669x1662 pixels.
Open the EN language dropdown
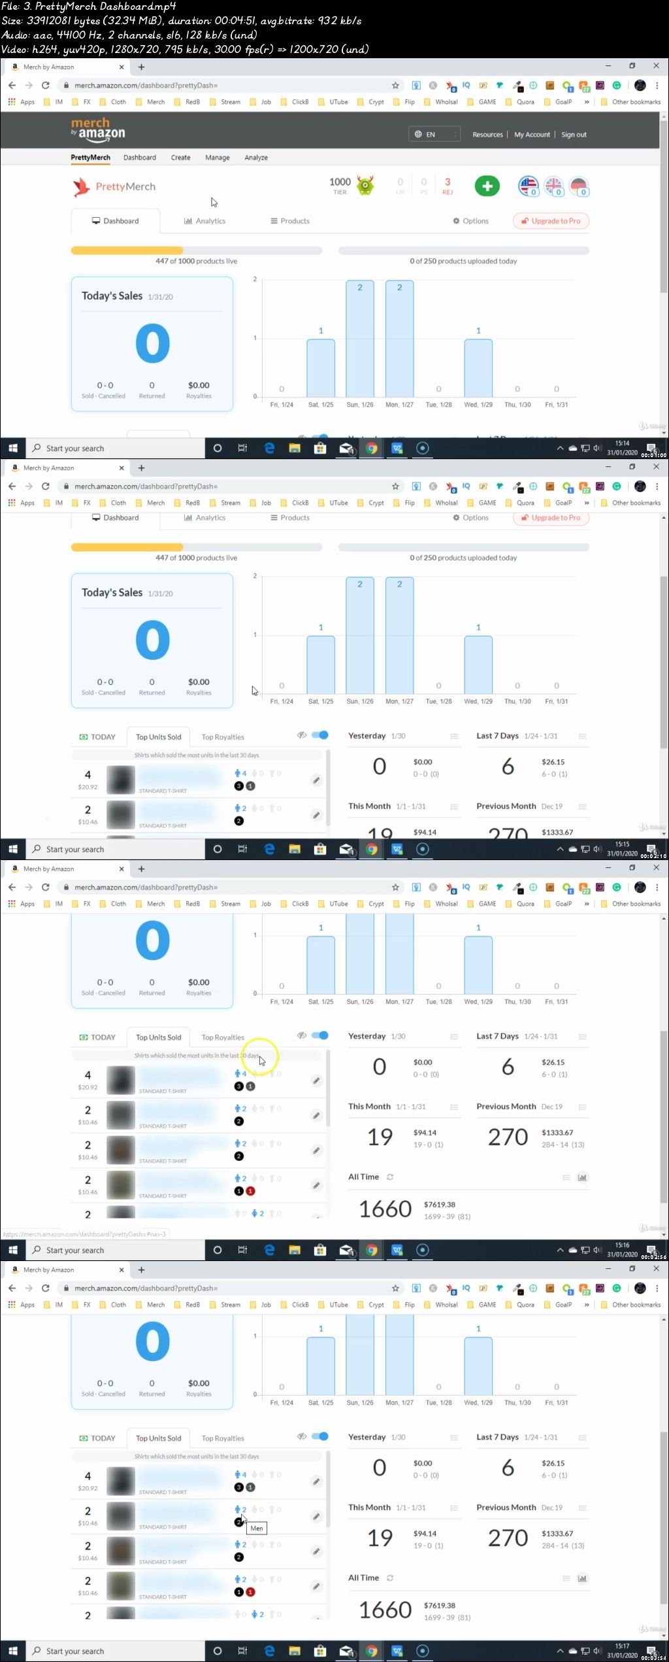434,134
